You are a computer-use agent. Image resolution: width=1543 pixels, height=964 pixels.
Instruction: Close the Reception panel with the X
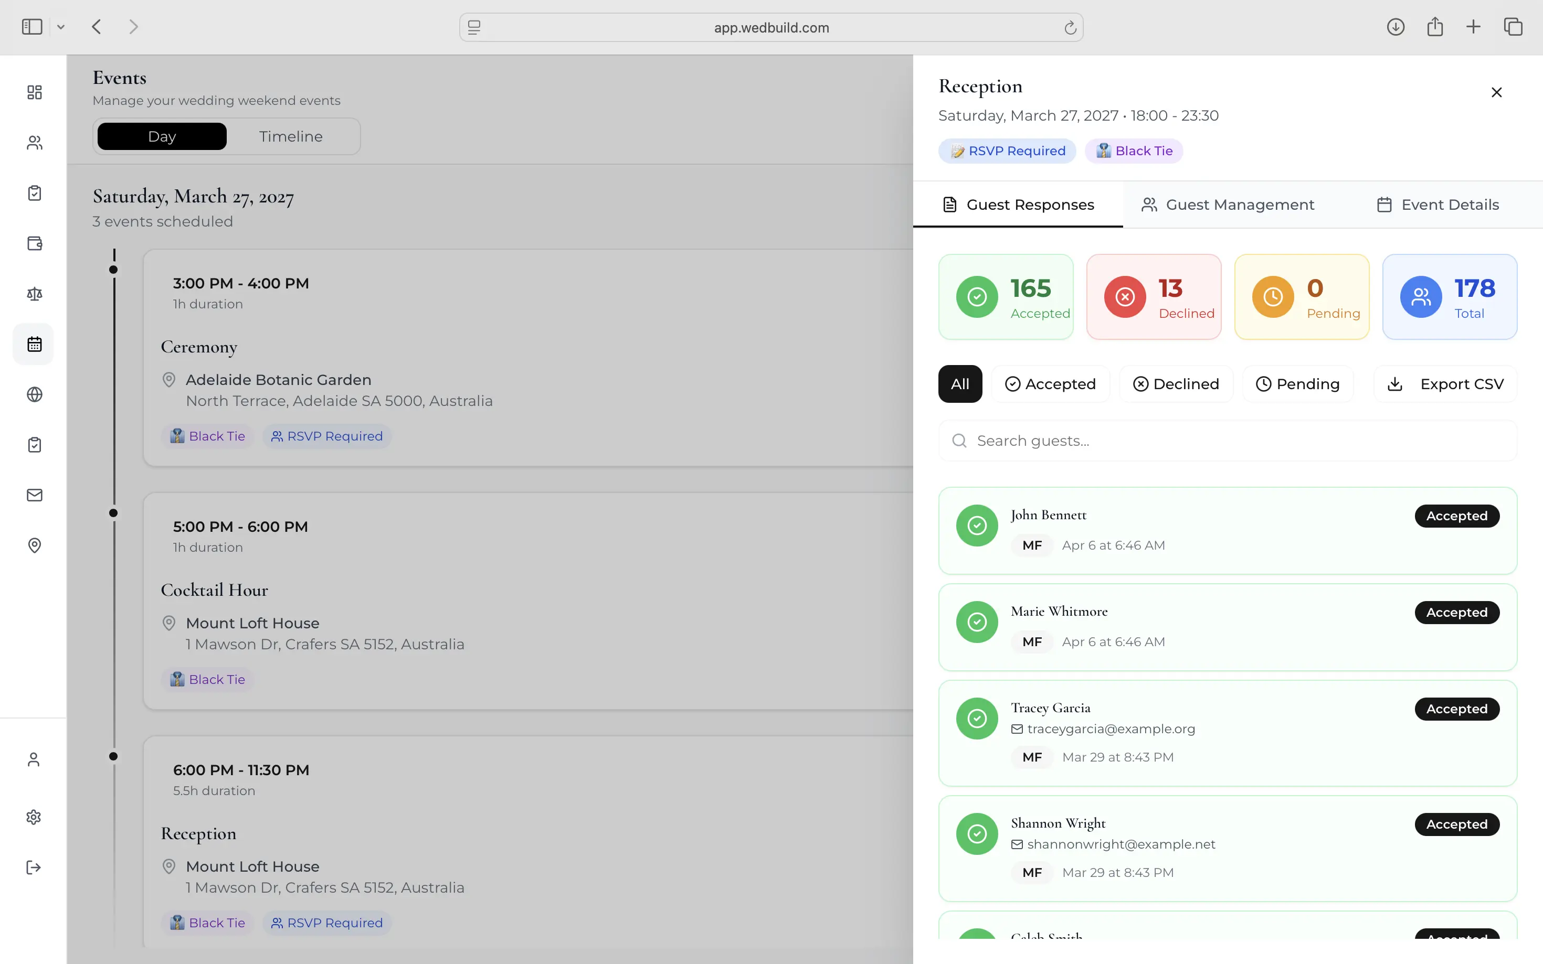pyautogui.click(x=1496, y=92)
